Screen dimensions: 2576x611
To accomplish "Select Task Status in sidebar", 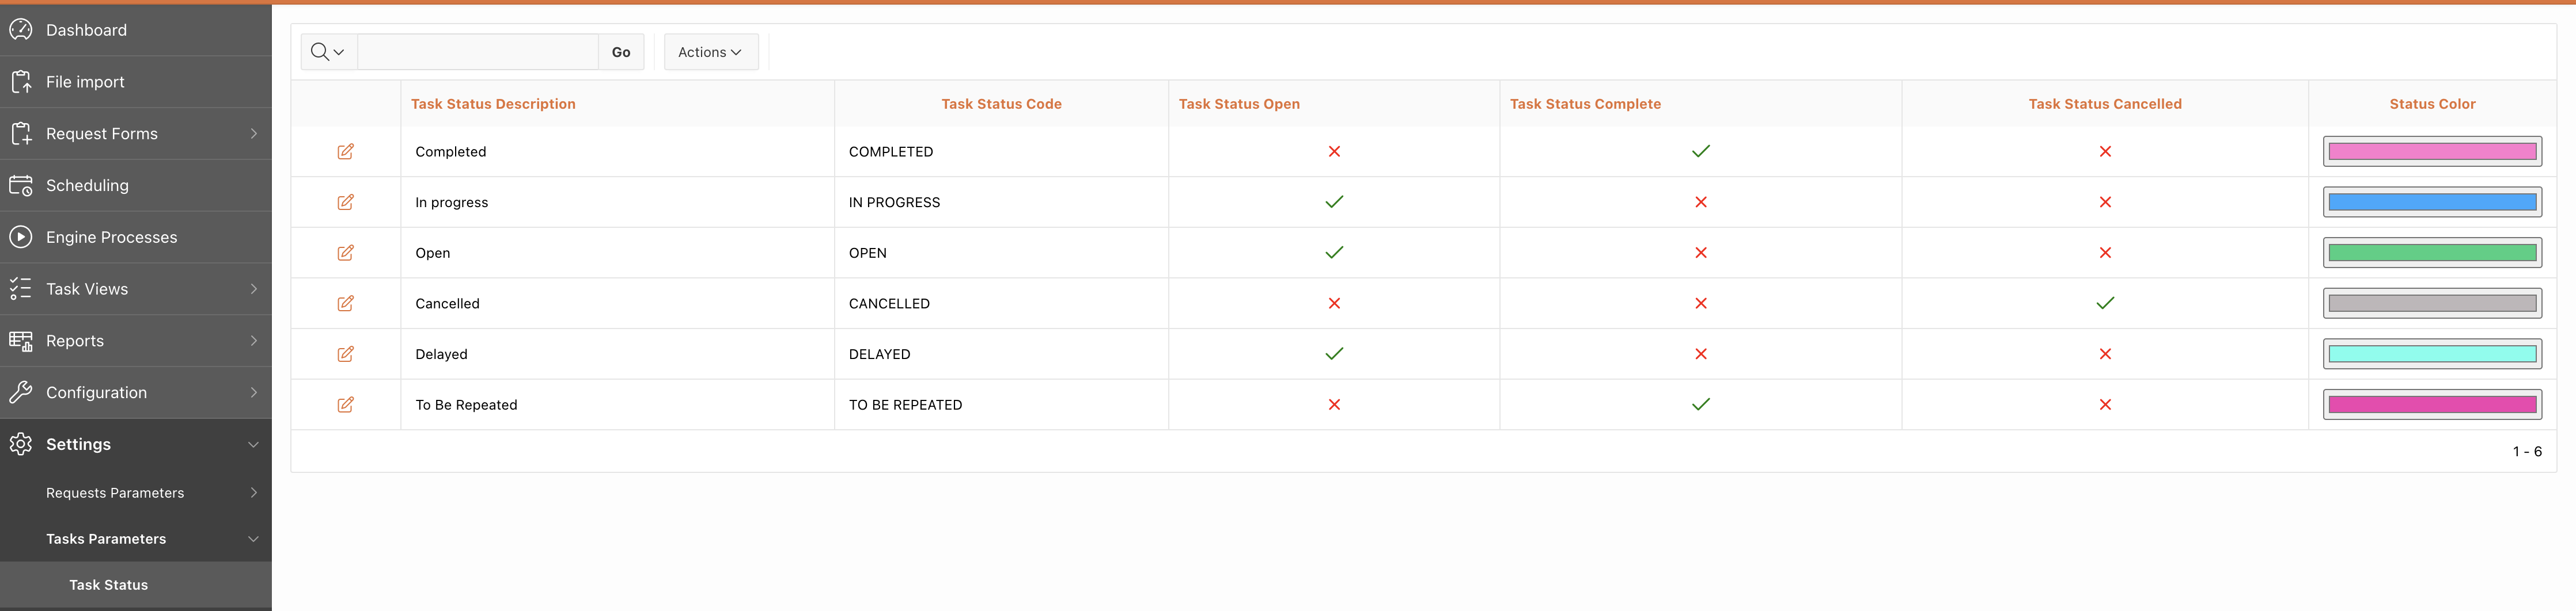I will (x=108, y=585).
